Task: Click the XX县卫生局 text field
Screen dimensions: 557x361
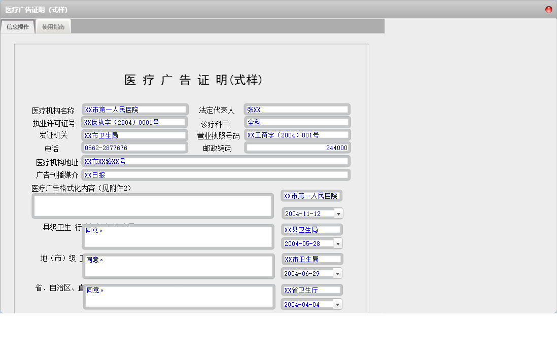Action: point(311,230)
